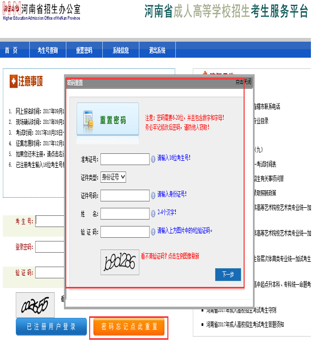This screenshot has width=312, height=343.
Task: Click the 密码忘记点此重置 orange button
Action: click(129, 326)
